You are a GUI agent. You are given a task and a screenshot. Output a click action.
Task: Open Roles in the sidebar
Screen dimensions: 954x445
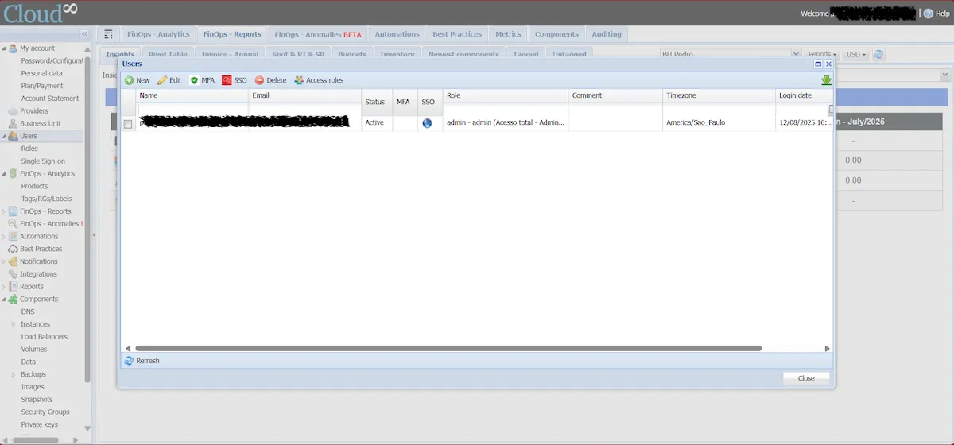coord(29,149)
